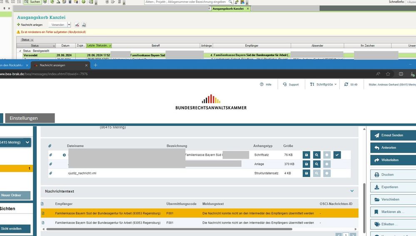Click the paperclip icon in the xjustiz_nachricht.xml row
The width and height of the screenshot is (416, 236).
pos(50,173)
